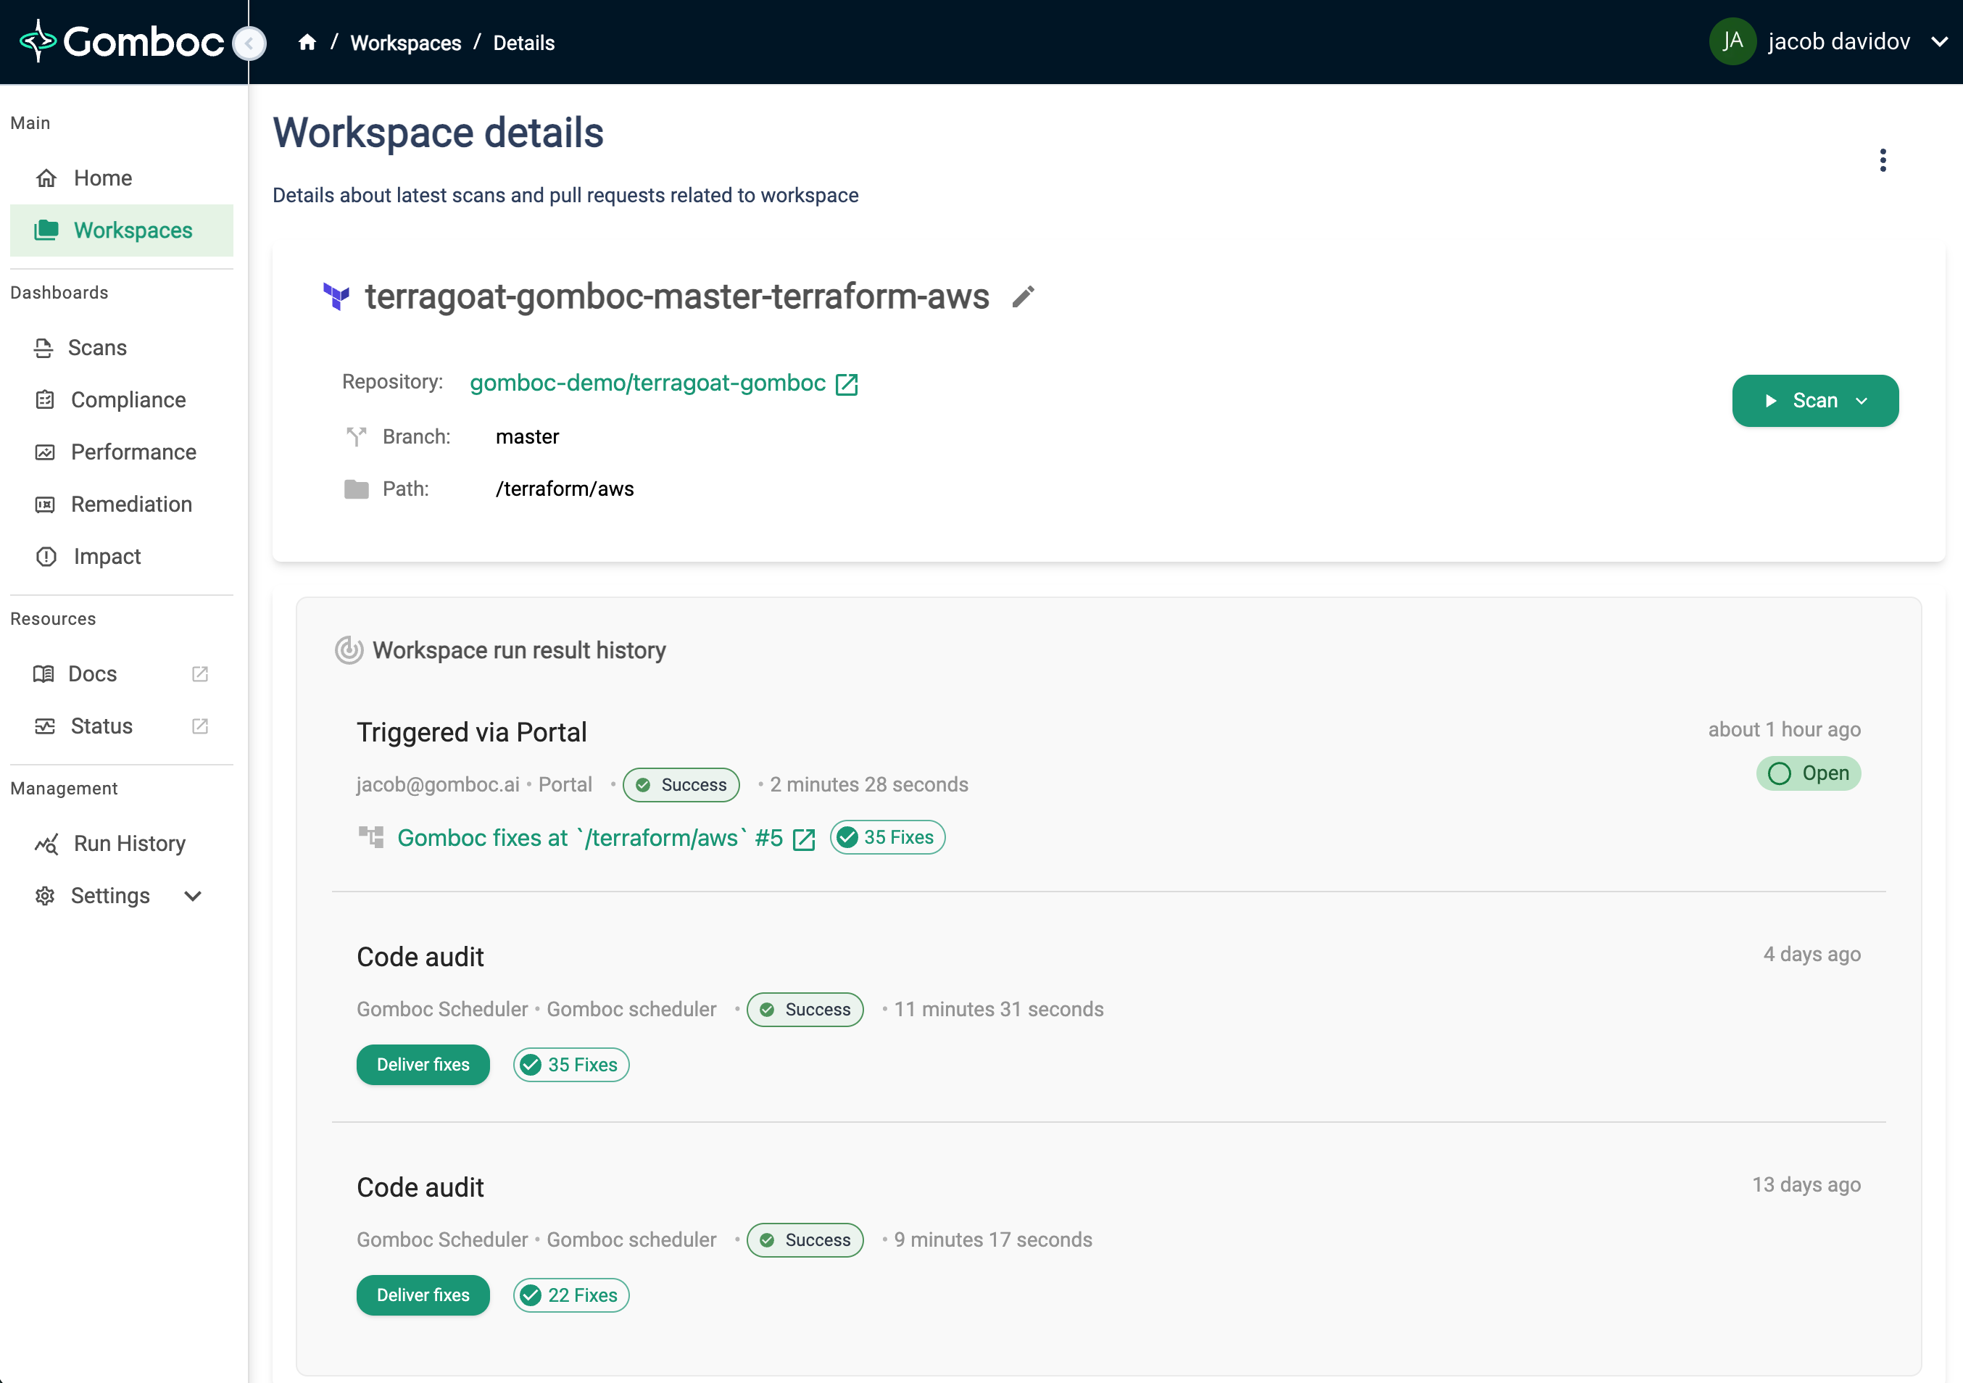This screenshot has height=1383, width=1963.
Task: Click Deliver fixes for the 35 Fixes audit
Action: (423, 1064)
